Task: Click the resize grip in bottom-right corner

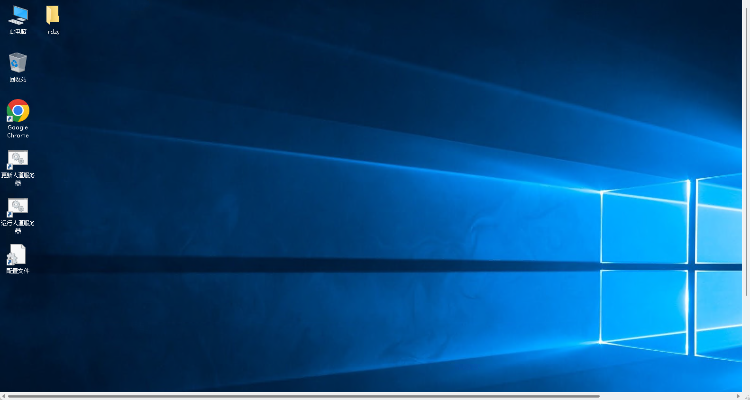Action: [747, 397]
